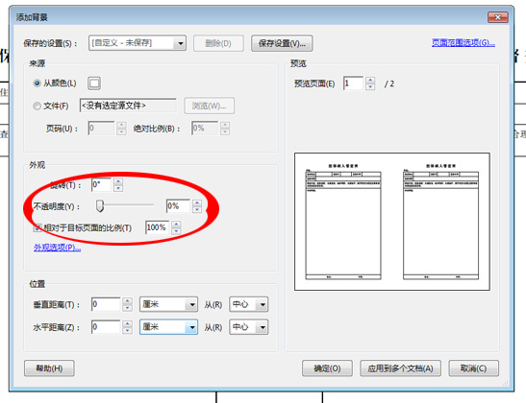This screenshot has height=403, width=526.
Task: Click 应用到多个文档(A) button
Action: 400,368
